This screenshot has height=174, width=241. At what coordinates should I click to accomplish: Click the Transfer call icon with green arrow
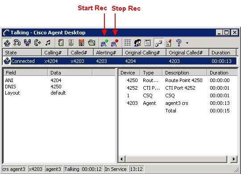coord(37,43)
